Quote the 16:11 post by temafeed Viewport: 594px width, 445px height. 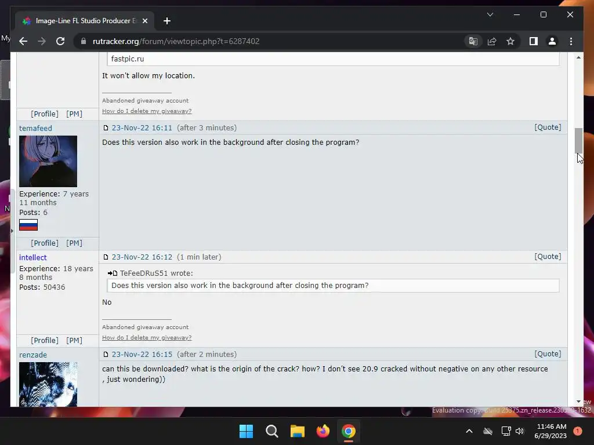(x=548, y=127)
